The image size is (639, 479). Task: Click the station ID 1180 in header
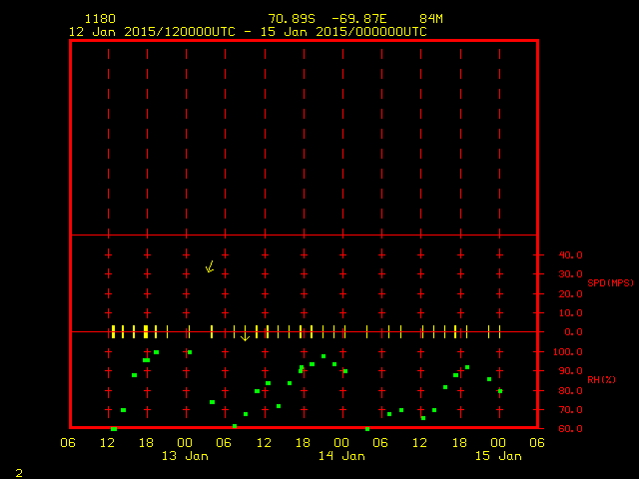(x=100, y=19)
